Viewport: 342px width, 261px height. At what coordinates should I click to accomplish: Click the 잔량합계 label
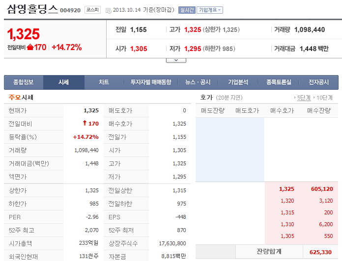point(269,251)
